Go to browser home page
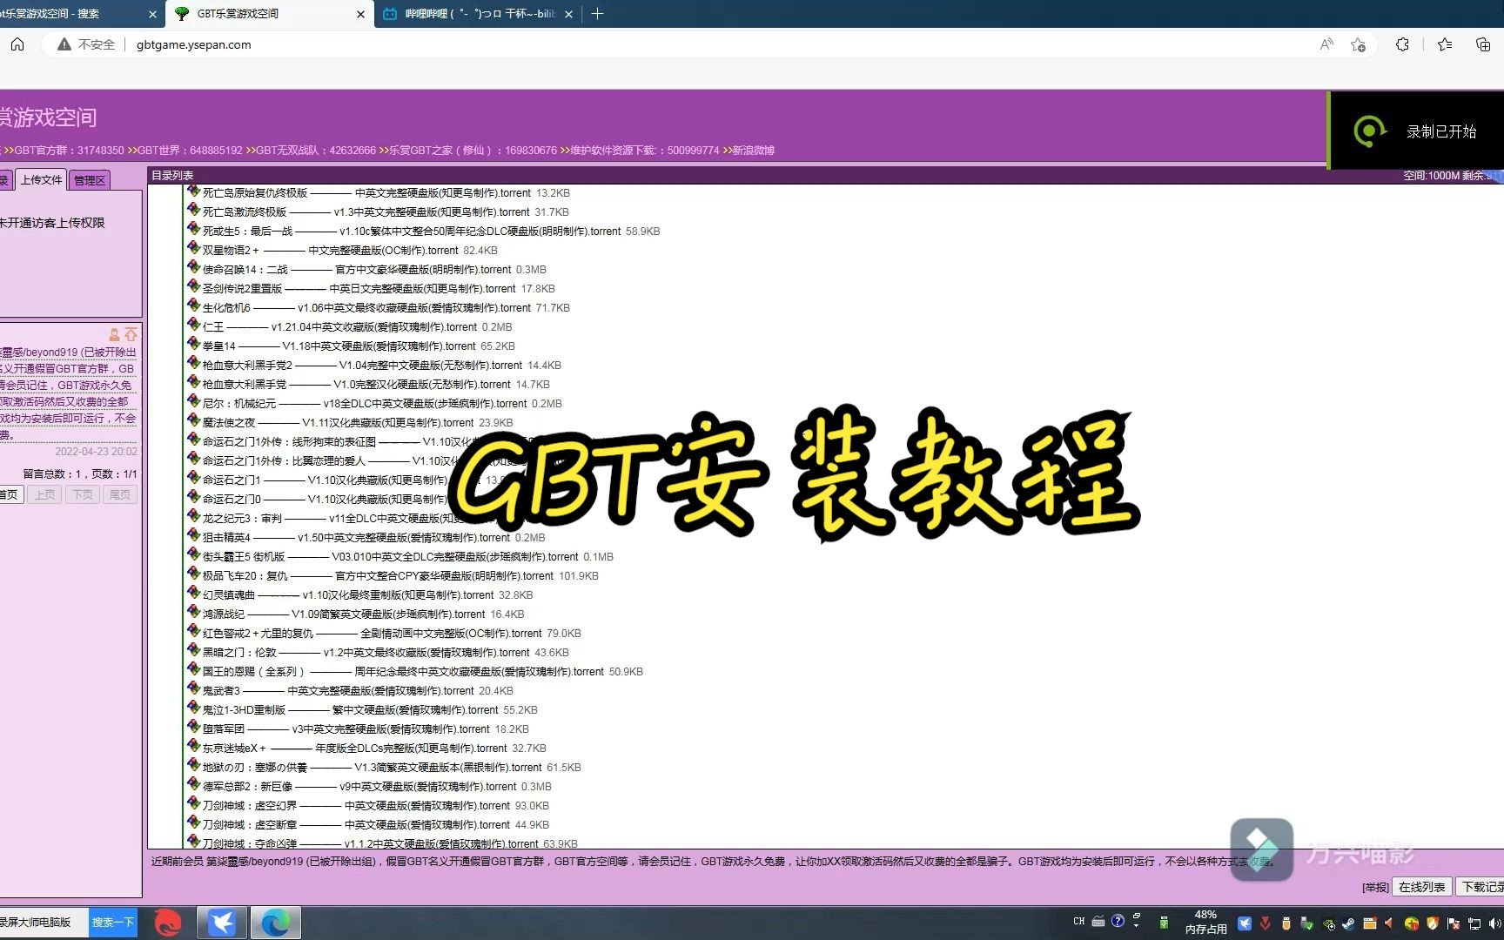 click(x=17, y=44)
